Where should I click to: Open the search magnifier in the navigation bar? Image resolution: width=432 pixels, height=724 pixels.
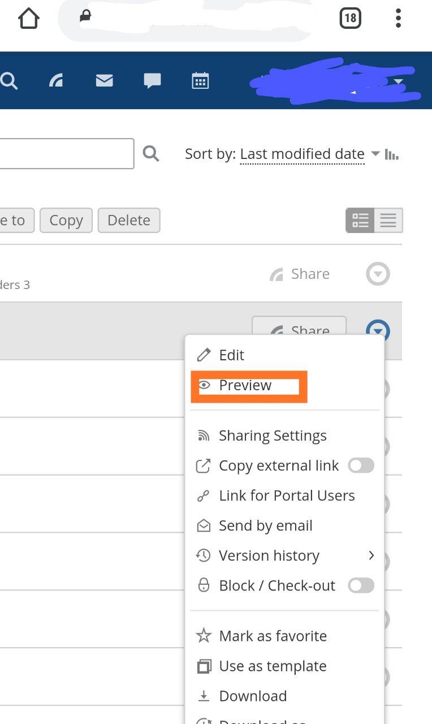9,81
